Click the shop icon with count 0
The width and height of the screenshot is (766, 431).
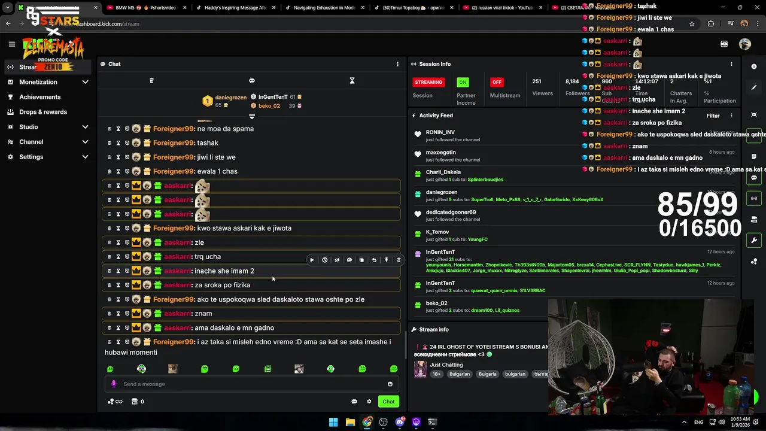[x=138, y=402]
